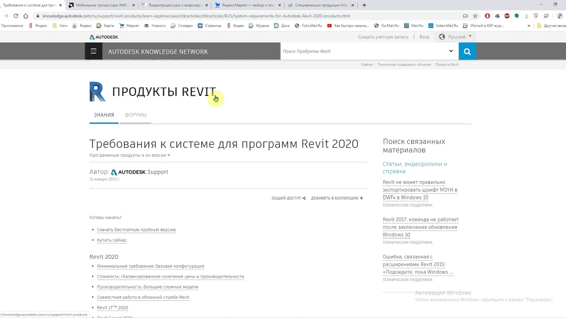Click the browser address bar URL
The image size is (566, 318).
(x=196, y=16)
